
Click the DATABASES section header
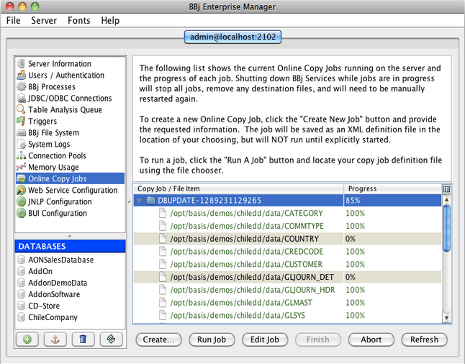click(x=70, y=246)
